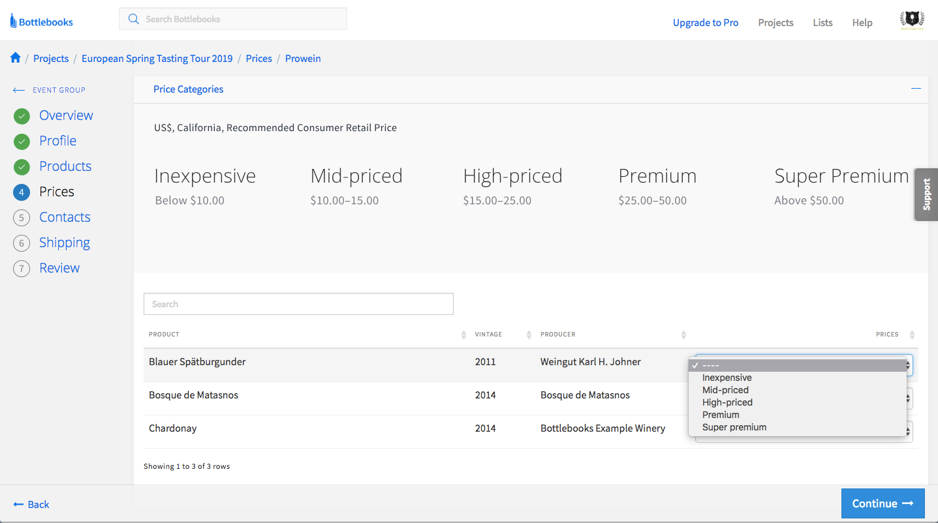This screenshot has width=938, height=523.
Task: Go to Contacts step in sidebar
Action: (65, 217)
